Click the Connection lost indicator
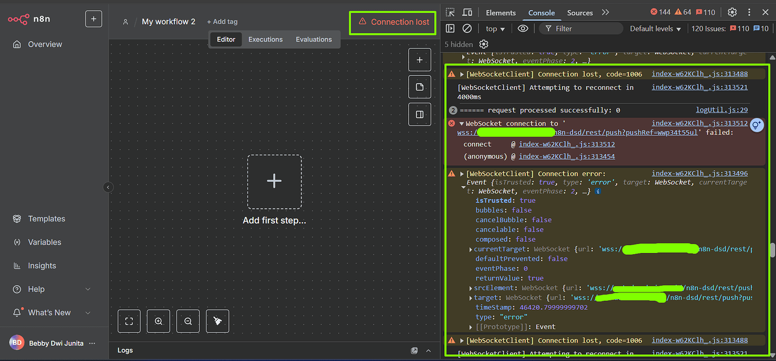This screenshot has width=776, height=361. point(392,22)
